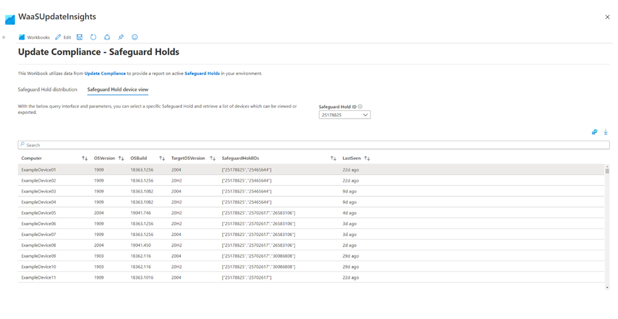Select the ExampleDevice04 row

click(311, 202)
